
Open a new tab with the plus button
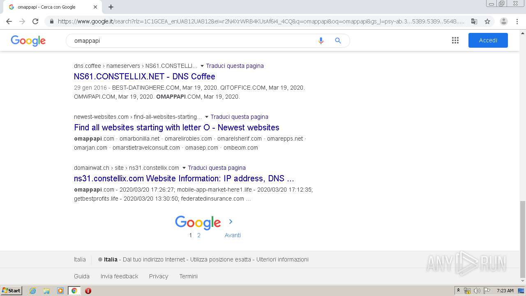click(111, 7)
